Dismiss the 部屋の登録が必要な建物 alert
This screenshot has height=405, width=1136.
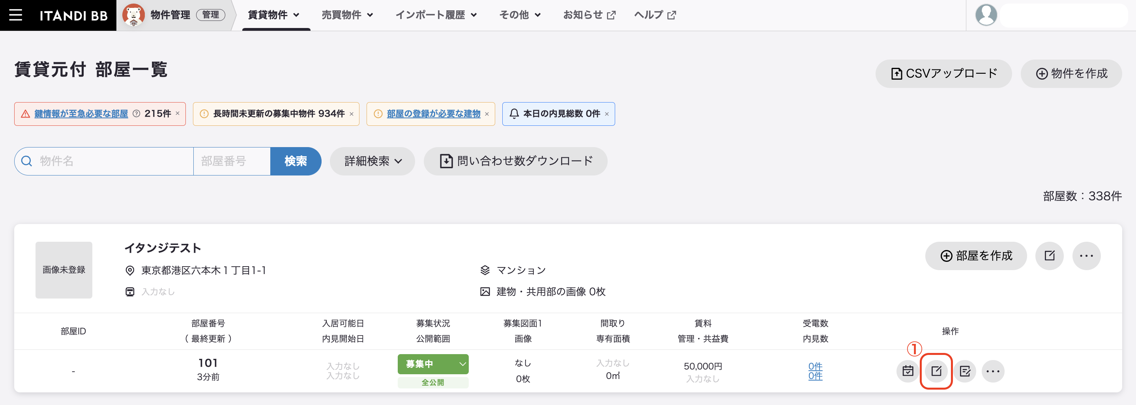[487, 114]
